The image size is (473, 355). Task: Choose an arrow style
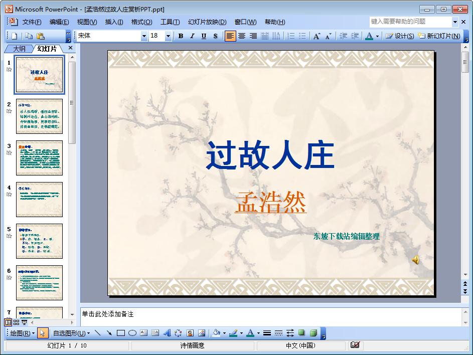[290, 333]
